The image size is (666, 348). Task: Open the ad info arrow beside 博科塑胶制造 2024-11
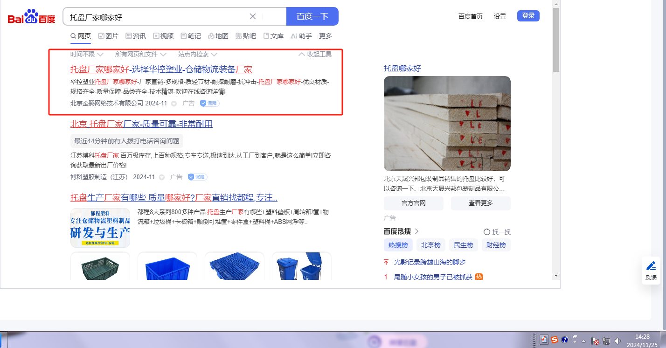(x=162, y=177)
